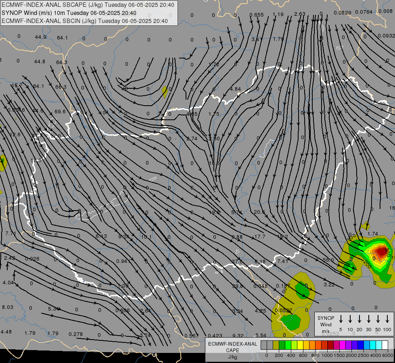This screenshot has width=395, height=363.
Task: Select the white swatch at the CAPE scale end
Action: [385, 345]
